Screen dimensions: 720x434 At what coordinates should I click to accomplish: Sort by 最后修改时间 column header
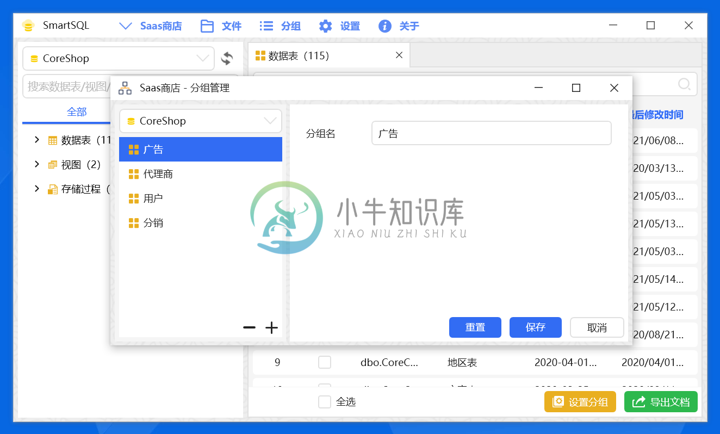657,114
